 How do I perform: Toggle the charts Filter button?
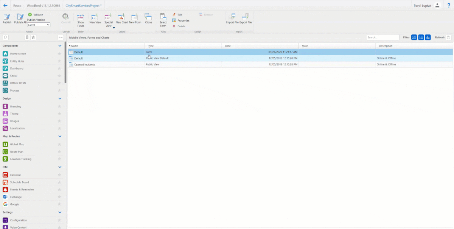click(x=428, y=37)
